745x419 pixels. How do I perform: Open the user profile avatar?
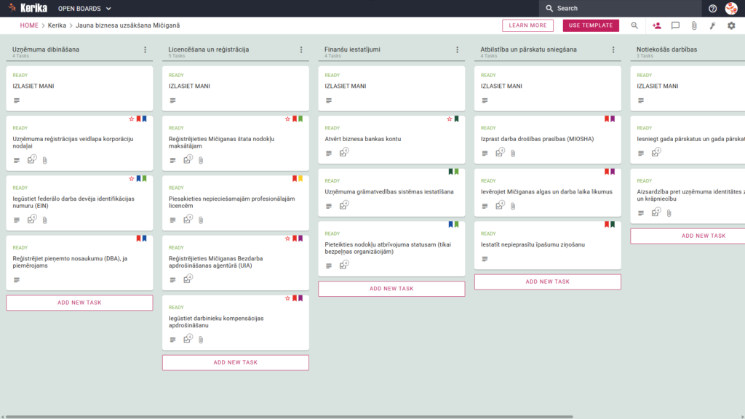(731, 9)
